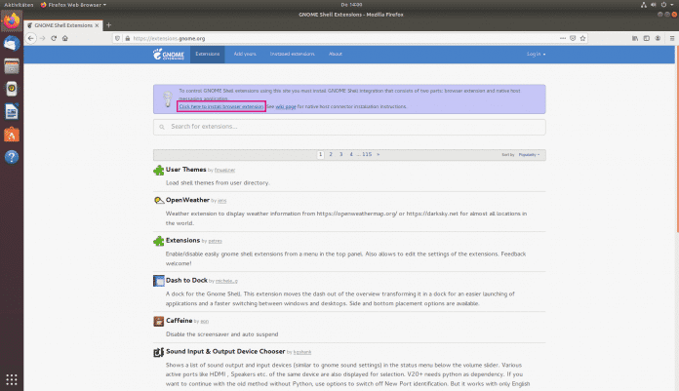Screen dimensions: 679x391
Task: Expand the Log in dropdown
Action: point(537,55)
